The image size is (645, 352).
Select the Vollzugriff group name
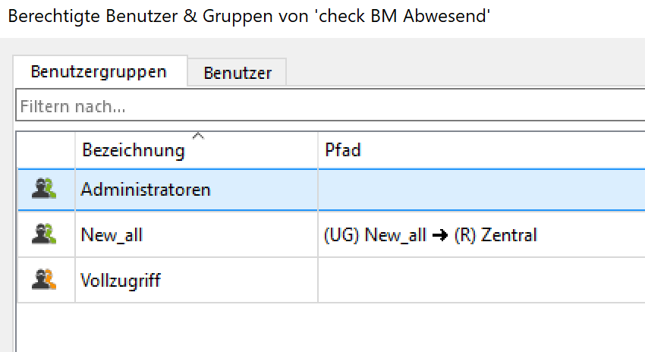tap(121, 281)
